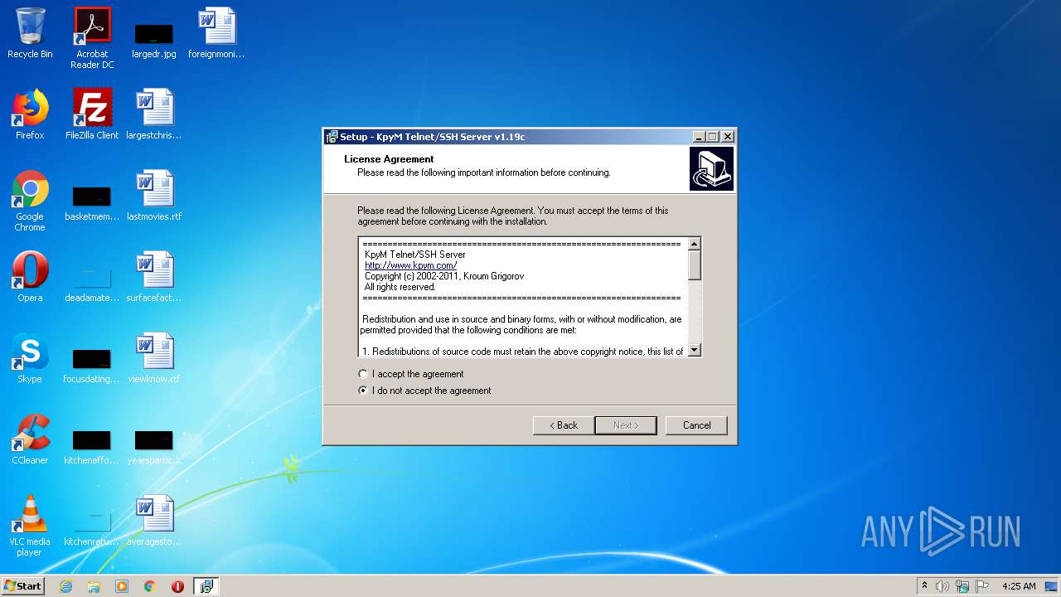This screenshot has width=1061, height=597.
Task: Select the lastmovies.rtf document
Action: coord(154,196)
